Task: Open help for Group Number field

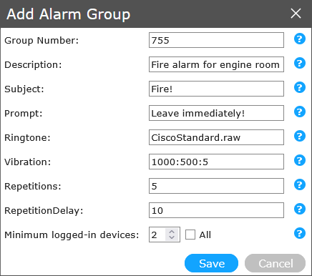Action: click(300, 39)
